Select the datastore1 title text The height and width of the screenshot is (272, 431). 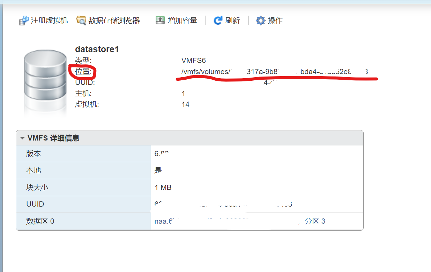pos(97,49)
